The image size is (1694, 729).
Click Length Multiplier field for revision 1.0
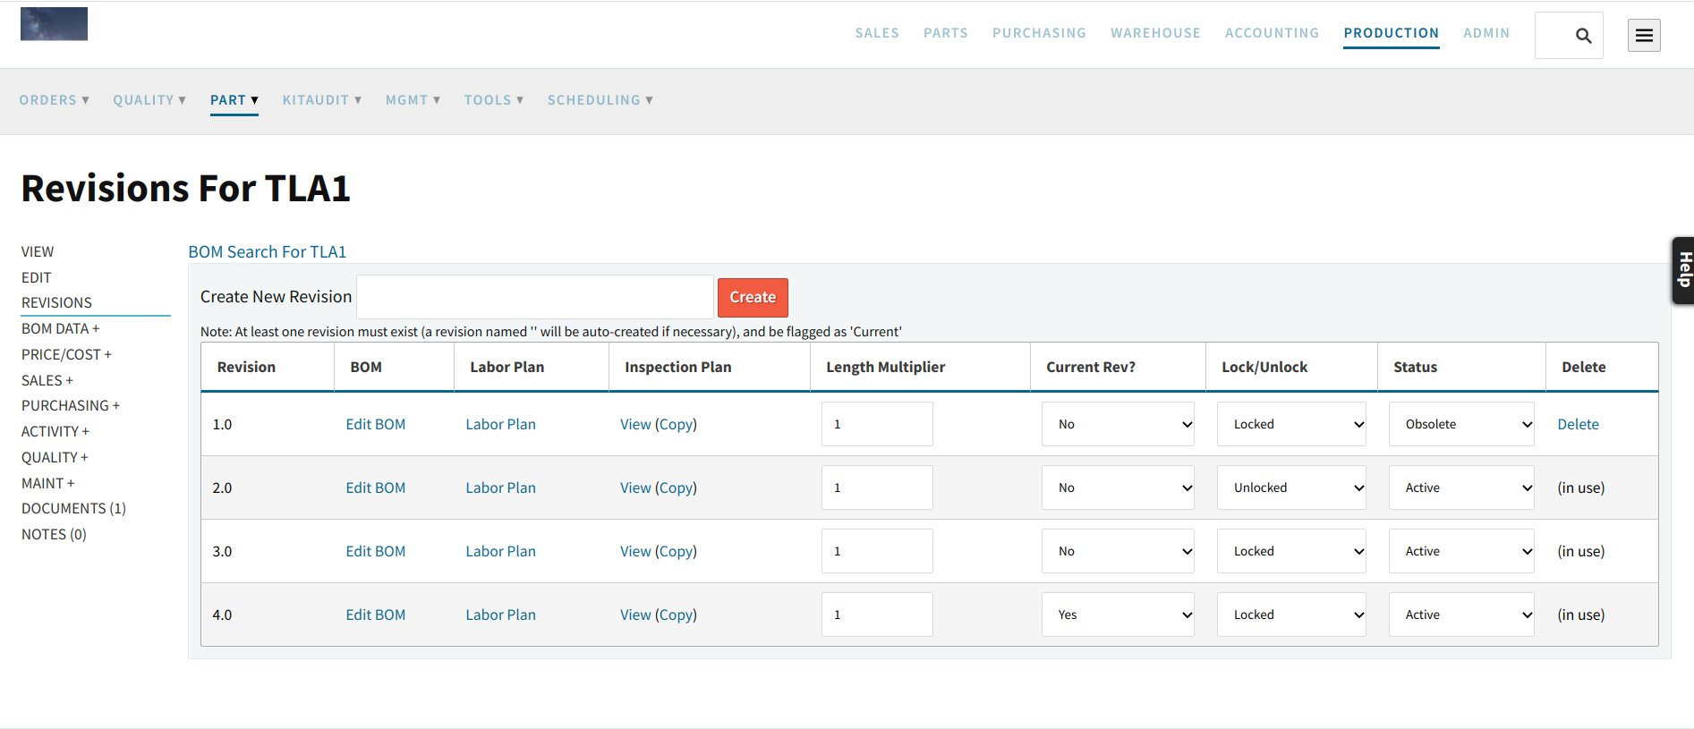(x=877, y=424)
